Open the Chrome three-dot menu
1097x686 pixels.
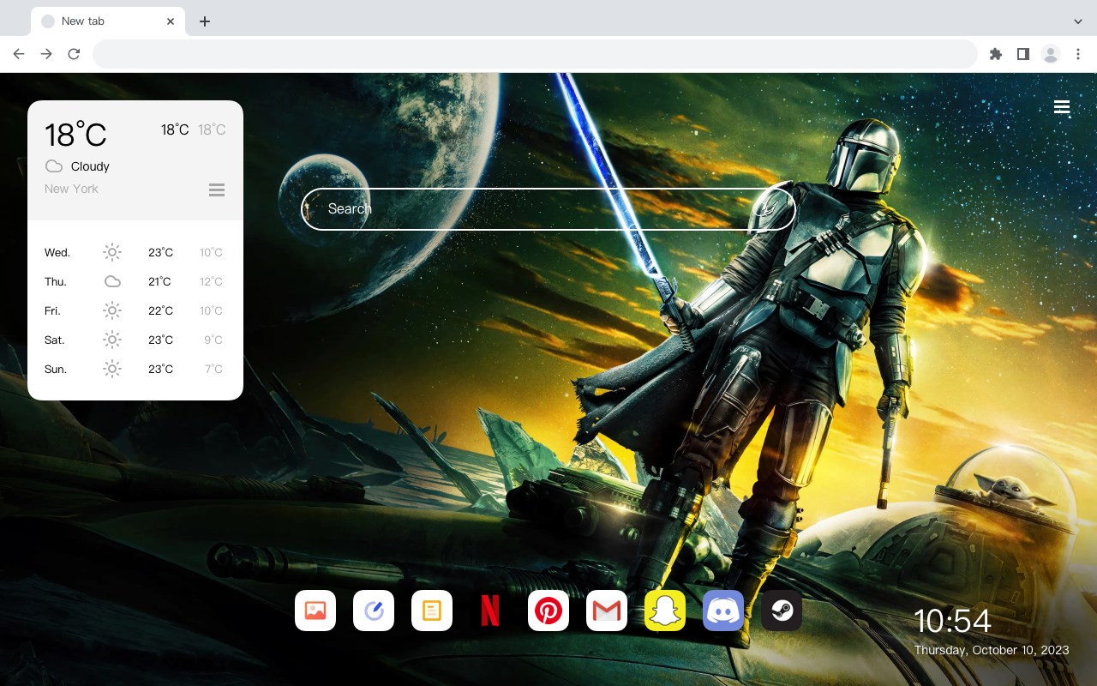coord(1078,54)
